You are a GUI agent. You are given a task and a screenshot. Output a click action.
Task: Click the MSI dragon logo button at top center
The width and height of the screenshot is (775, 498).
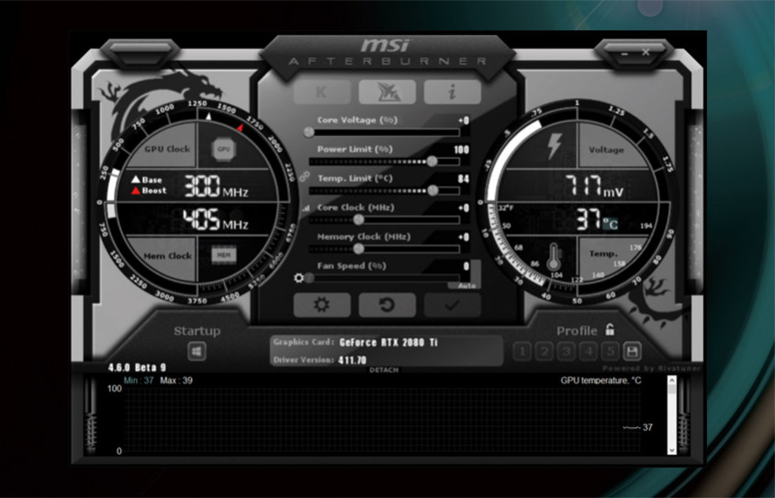[387, 92]
